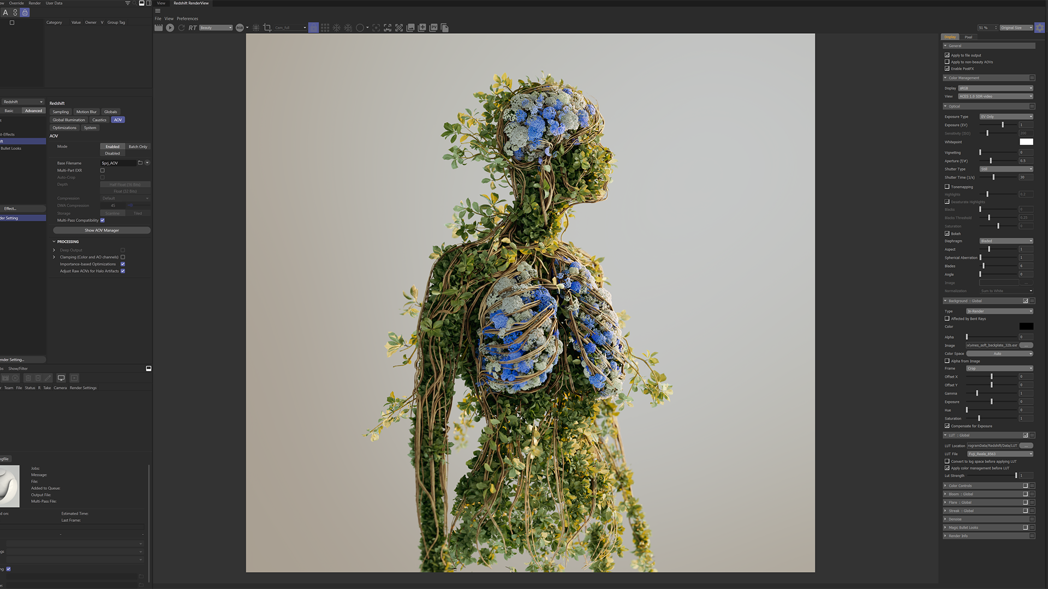Start the IPR render play button
The width and height of the screenshot is (1048, 589).
point(170,28)
